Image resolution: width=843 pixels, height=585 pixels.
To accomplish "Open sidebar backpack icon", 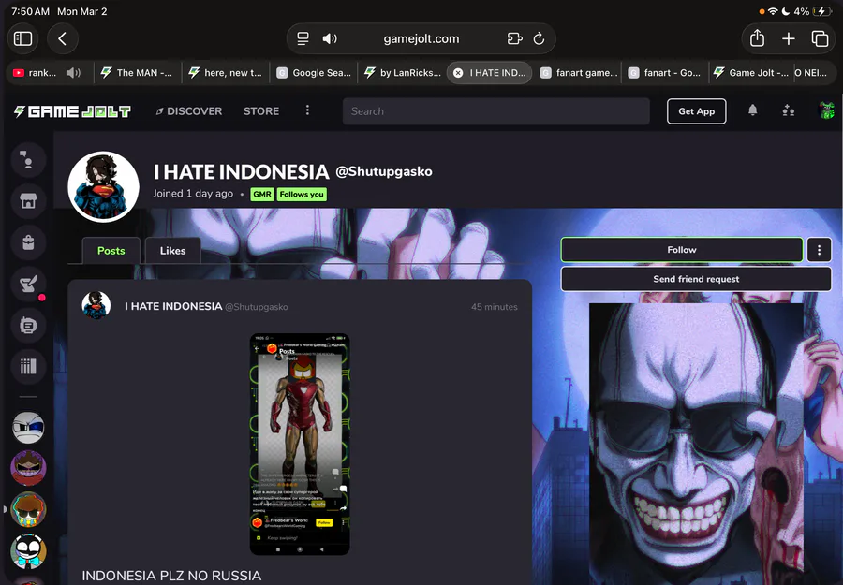I will point(28,242).
